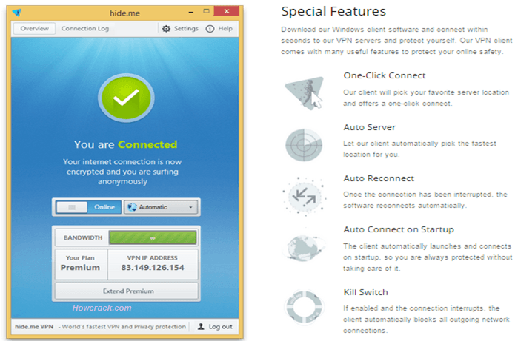Click the globe icon in server dropdown

click(x=132, y=207)
